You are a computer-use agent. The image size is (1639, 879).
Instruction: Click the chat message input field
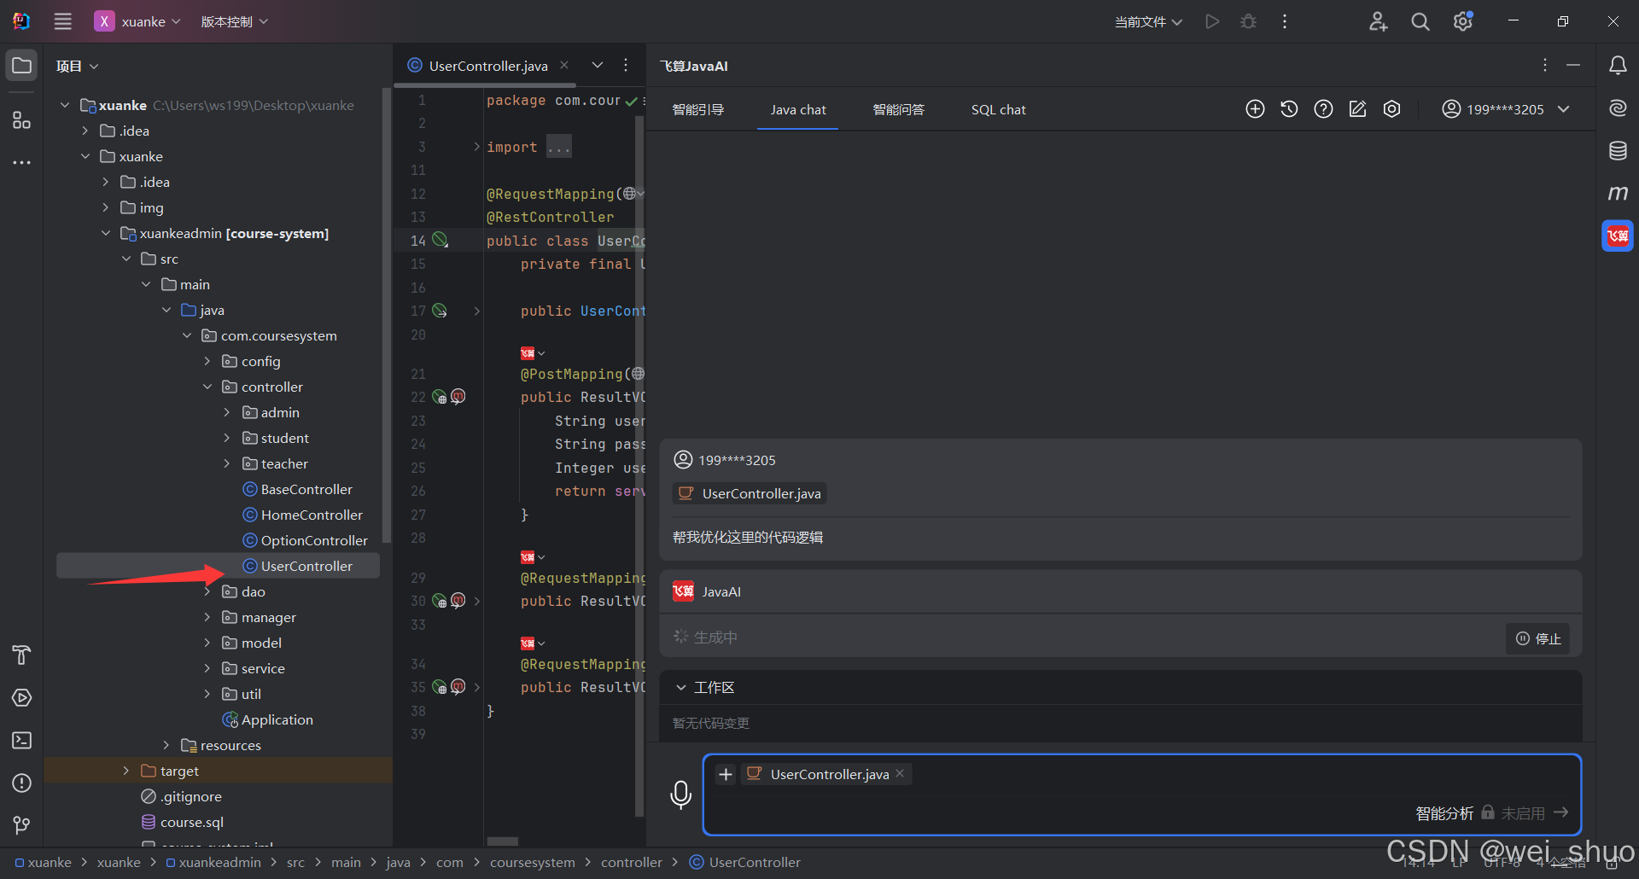[x=1142, y=795]
